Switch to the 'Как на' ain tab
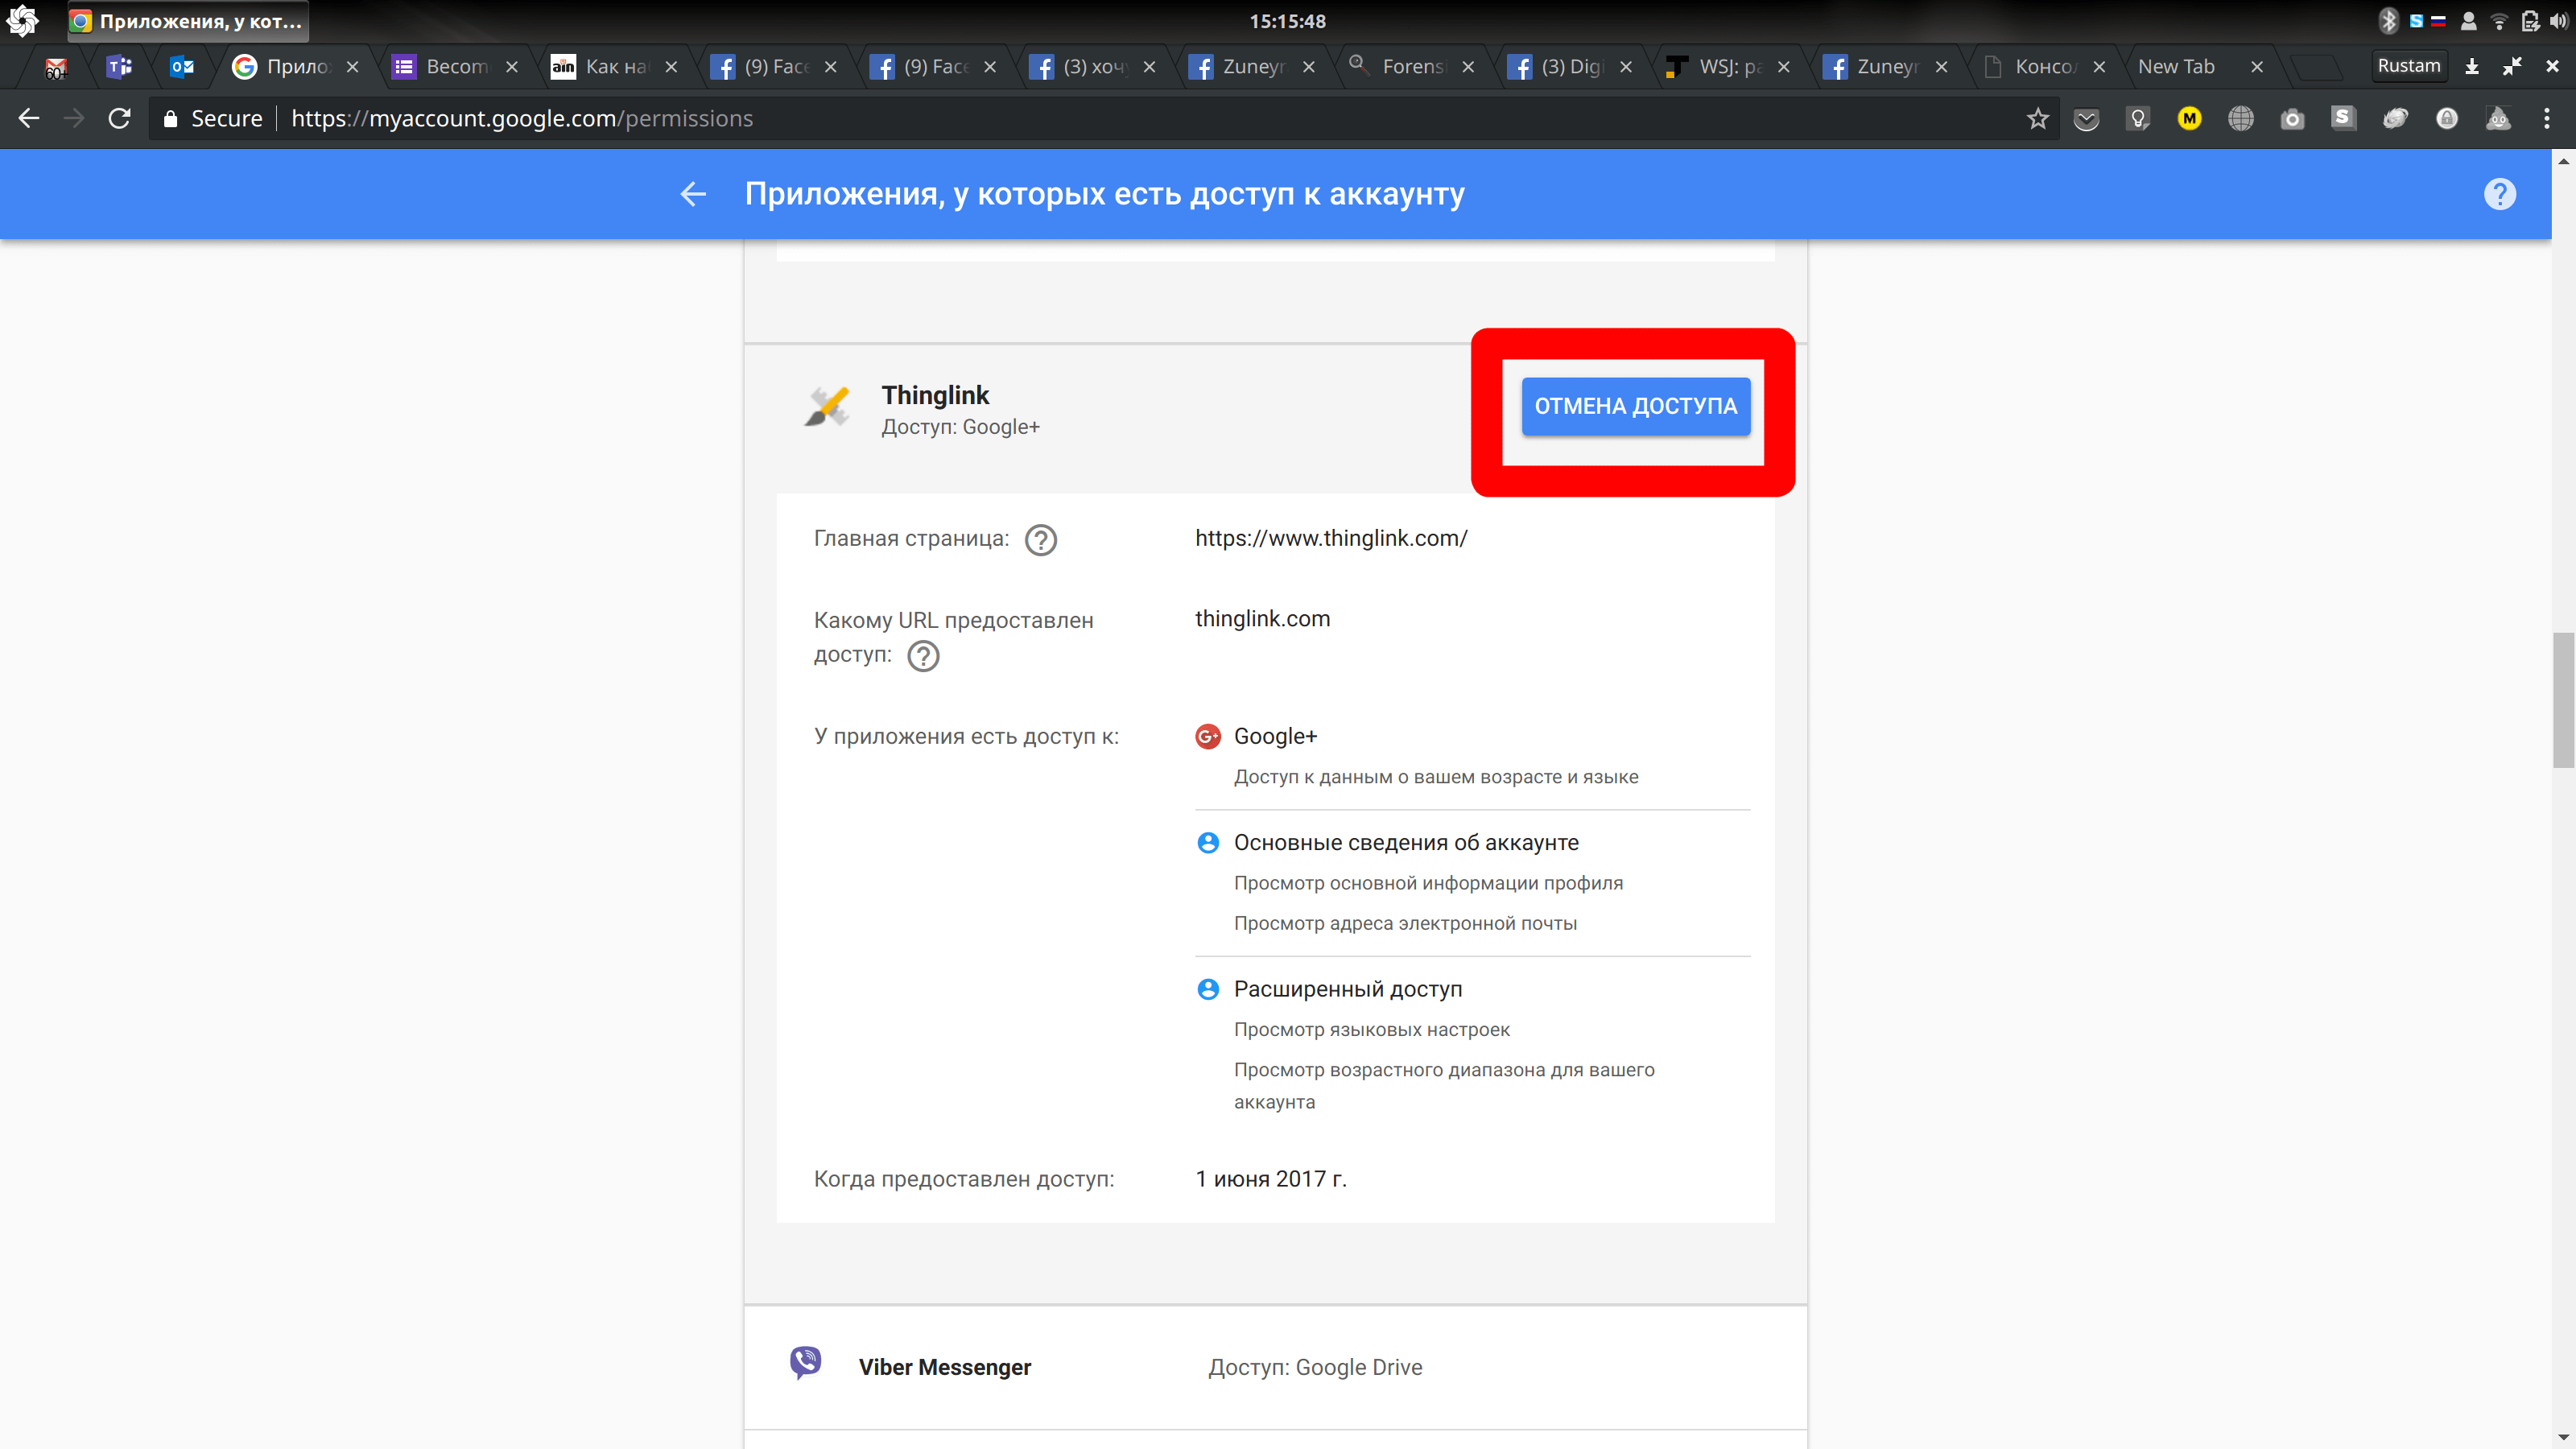Viewport: 2576px width, 1449px height. pos(614,67)
